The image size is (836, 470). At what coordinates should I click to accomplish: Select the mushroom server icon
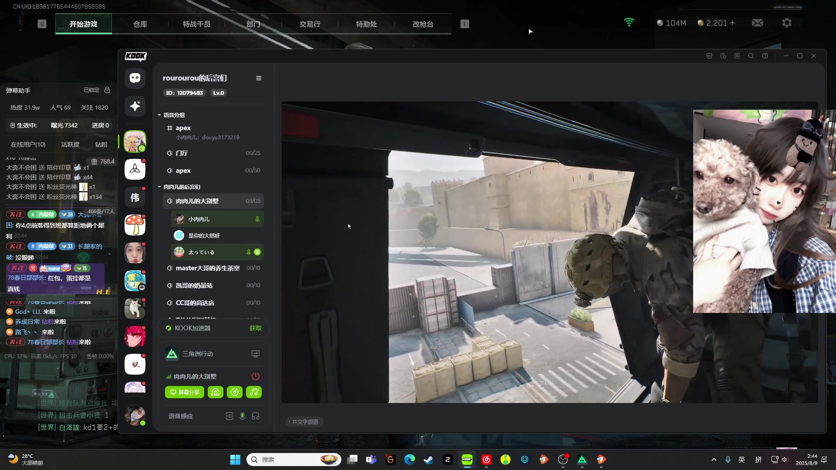point(135,225)
